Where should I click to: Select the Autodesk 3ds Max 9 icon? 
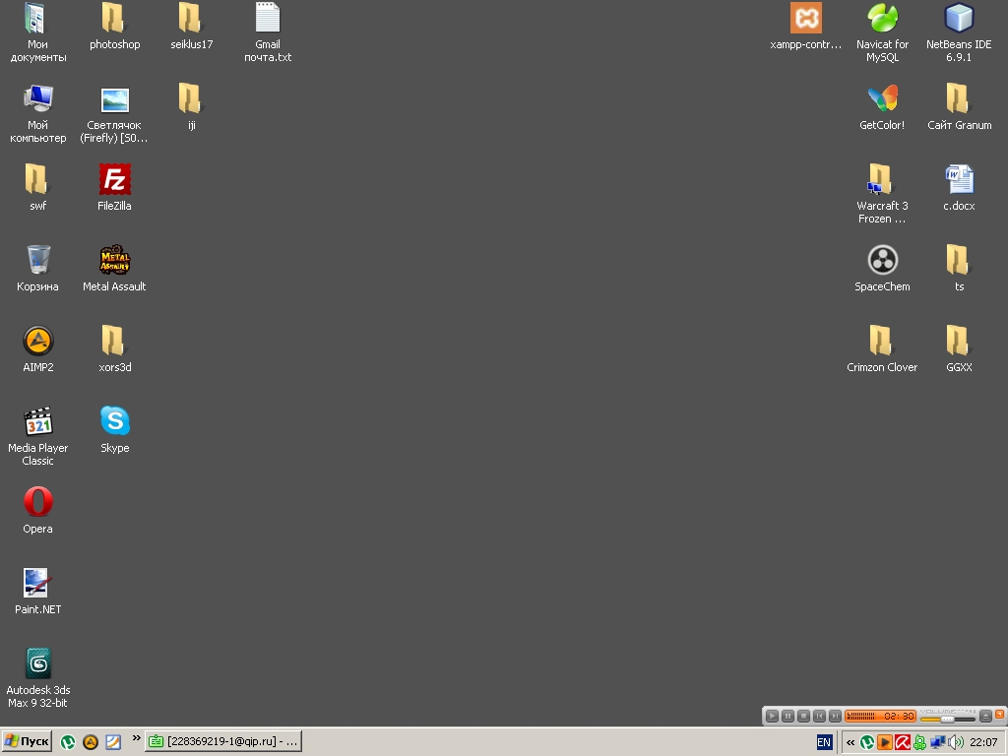coord(37,664)
